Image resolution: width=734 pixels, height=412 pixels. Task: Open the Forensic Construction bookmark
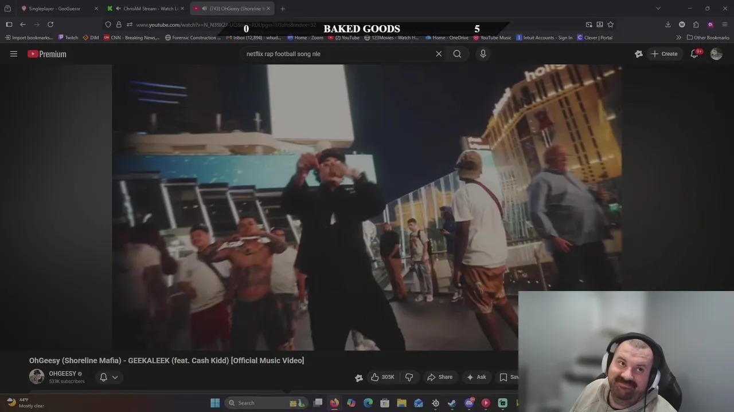193,38
